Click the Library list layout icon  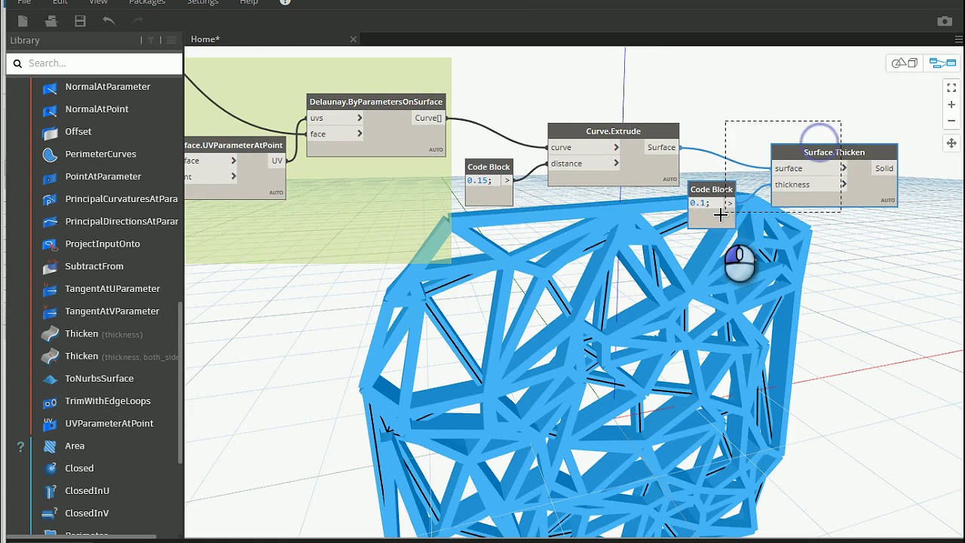pos(171,40)
